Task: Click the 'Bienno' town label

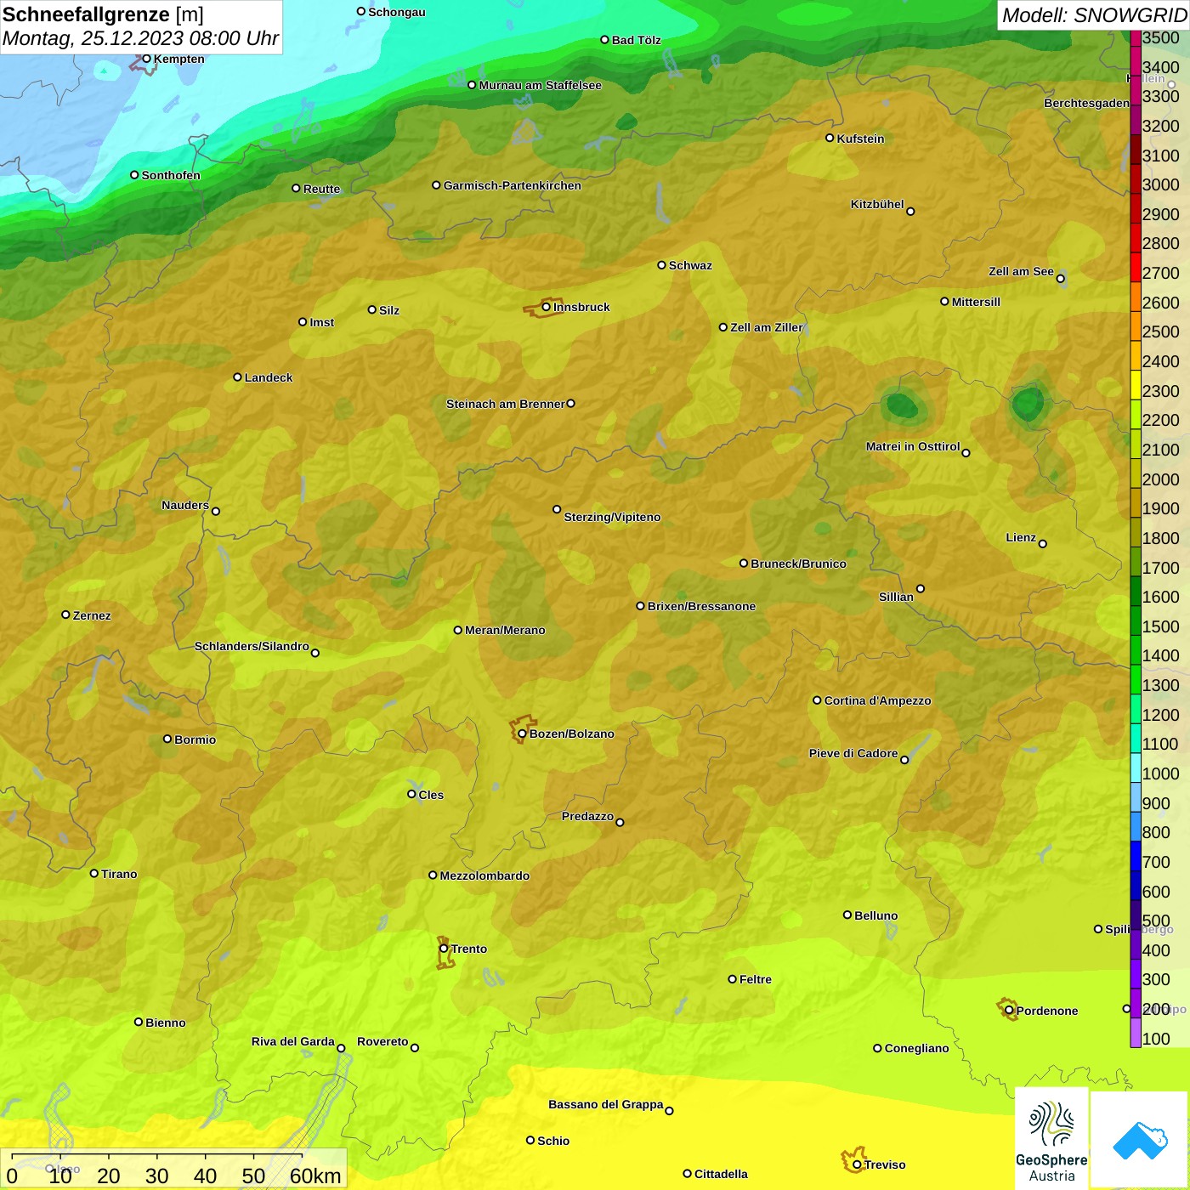Action: coord(165,1023)
